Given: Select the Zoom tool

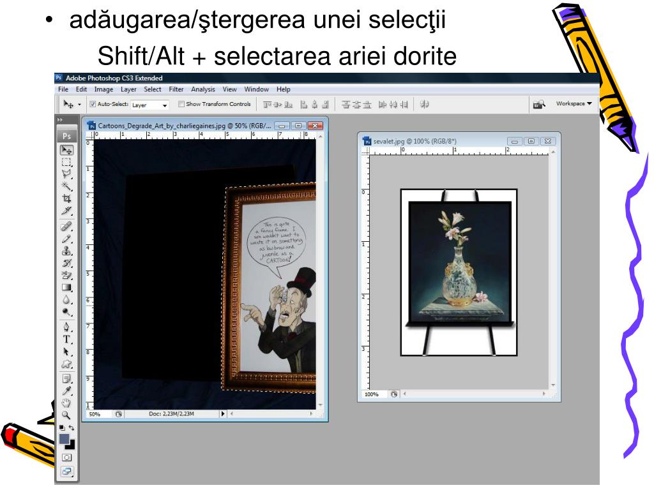Looking at the screenshot, I should pyautogui.click(x=66, y=415).
